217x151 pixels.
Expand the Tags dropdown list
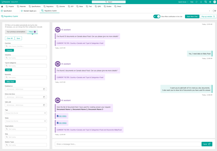(45, 113)
